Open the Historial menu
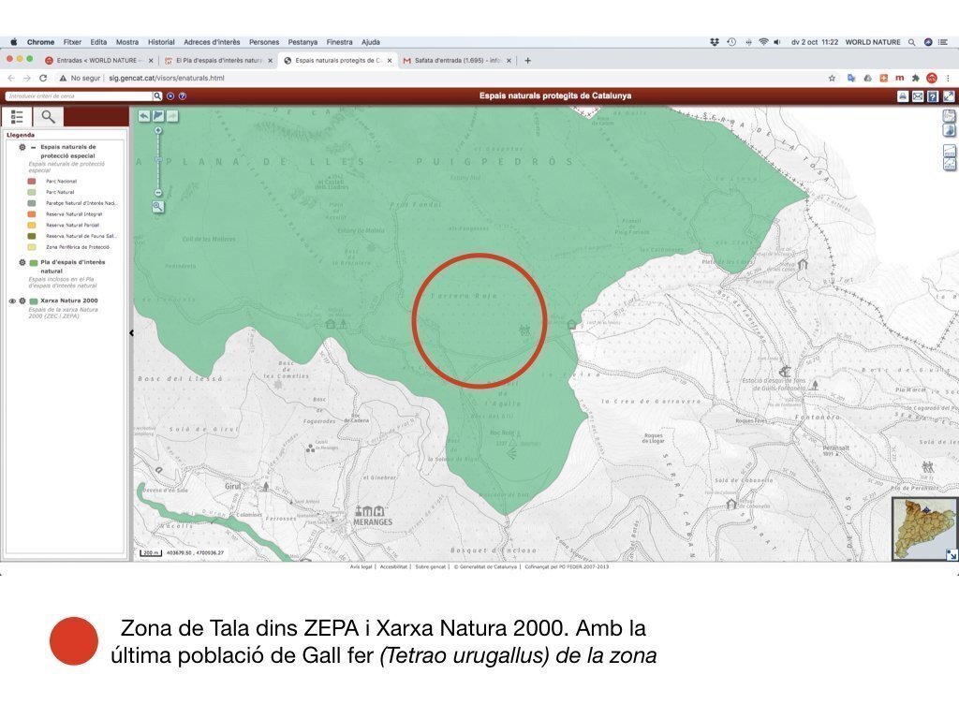The image size is (959, 719). (x=161, y=42)
